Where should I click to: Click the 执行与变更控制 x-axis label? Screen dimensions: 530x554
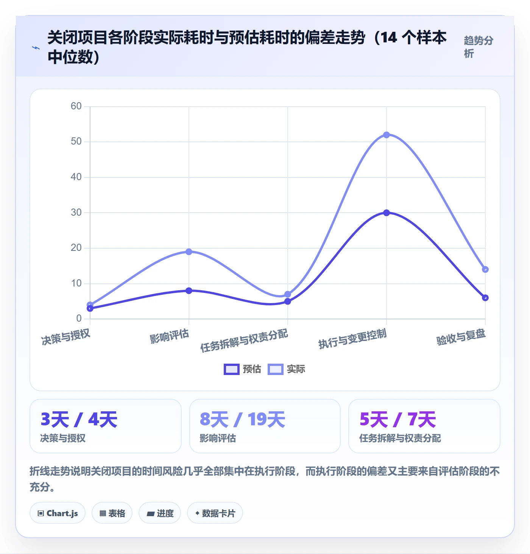(352, 338)
